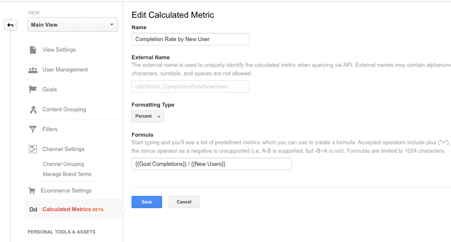451x242 pixels.
Task: Click the Channel Settings arrows icon
Action: tap(33, 149)
